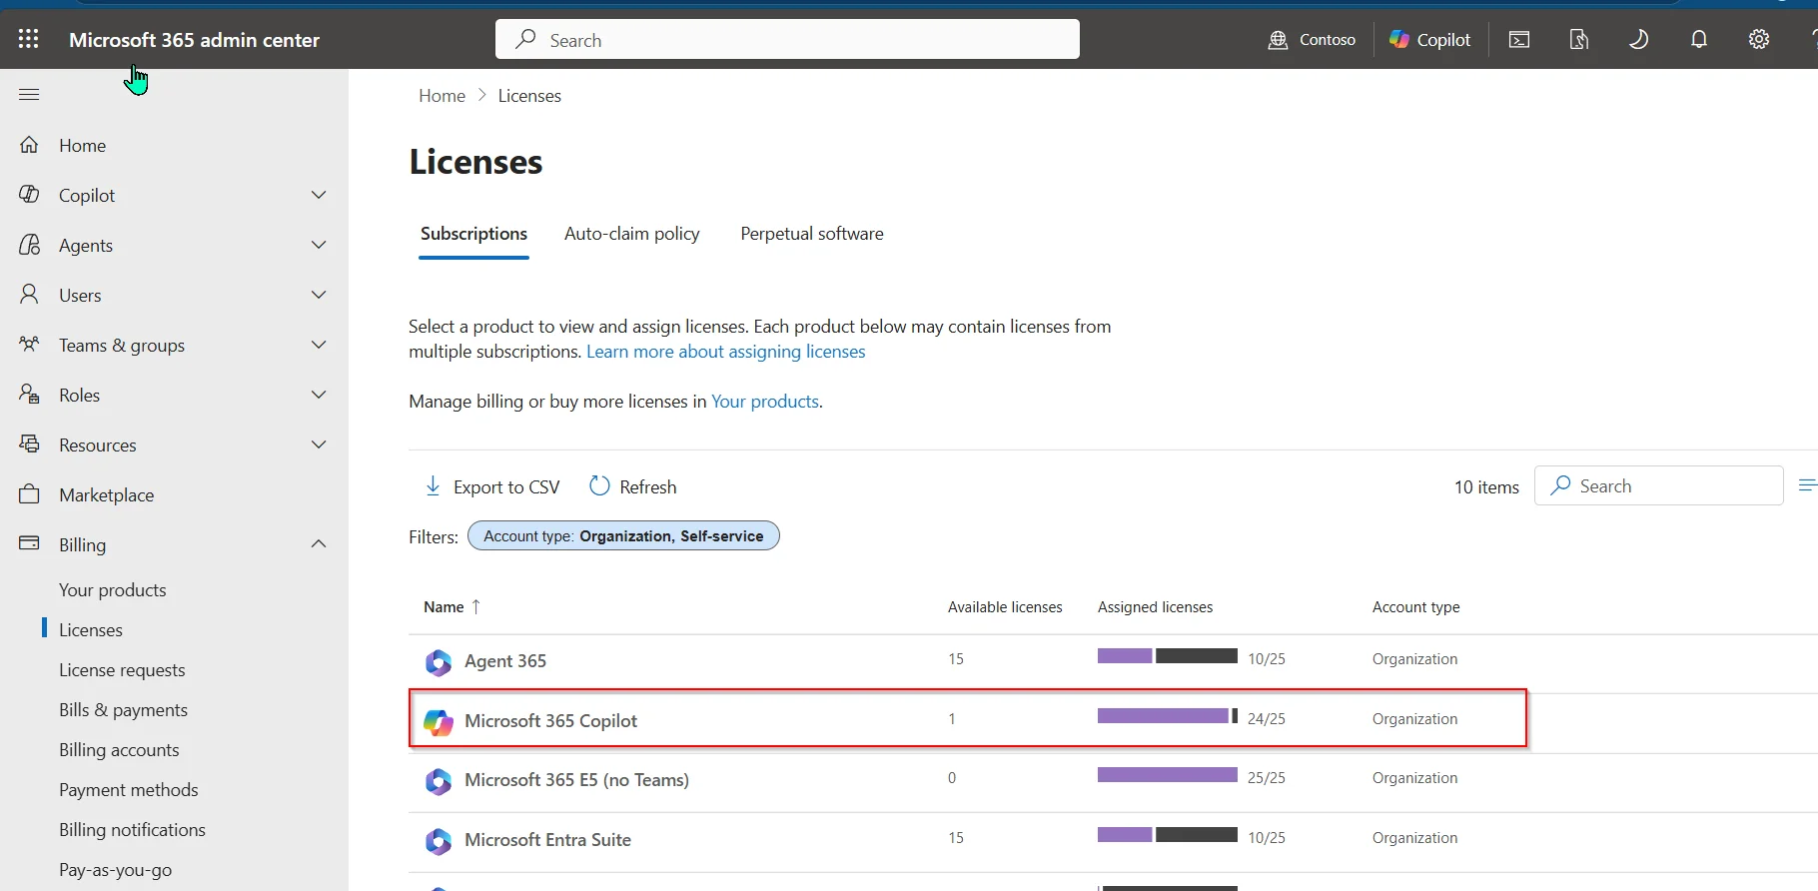Click Learn more about assigning licenses link
The width and height of the screenshot is (1818, 891).
point(725,352)
